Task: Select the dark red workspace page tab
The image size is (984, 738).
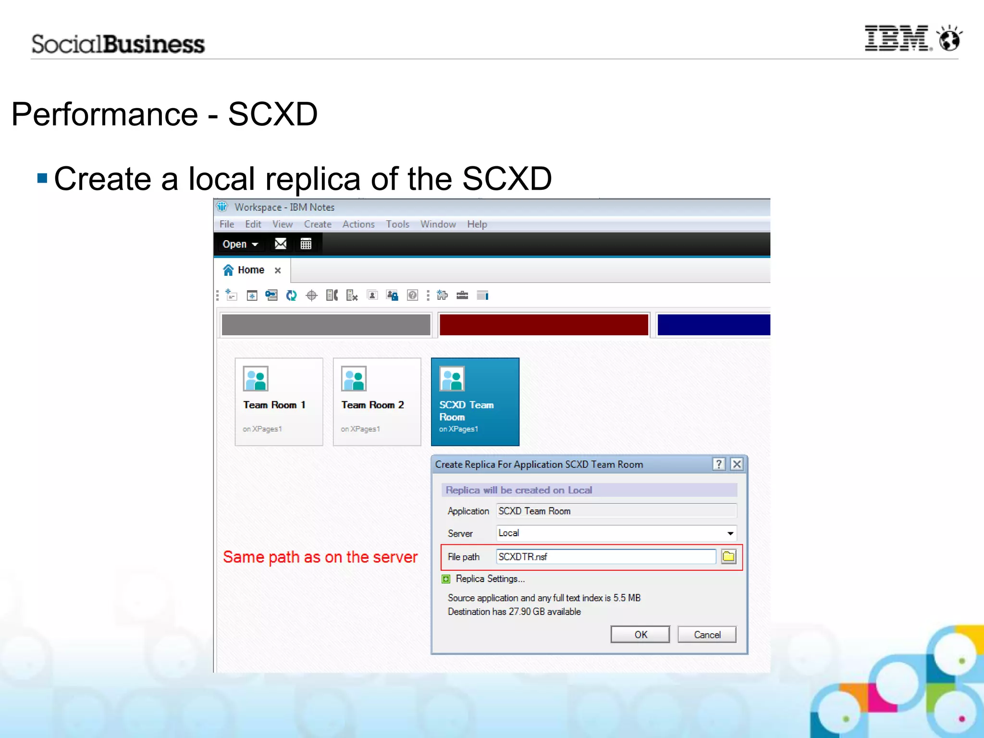Action: tap(544, 325)
